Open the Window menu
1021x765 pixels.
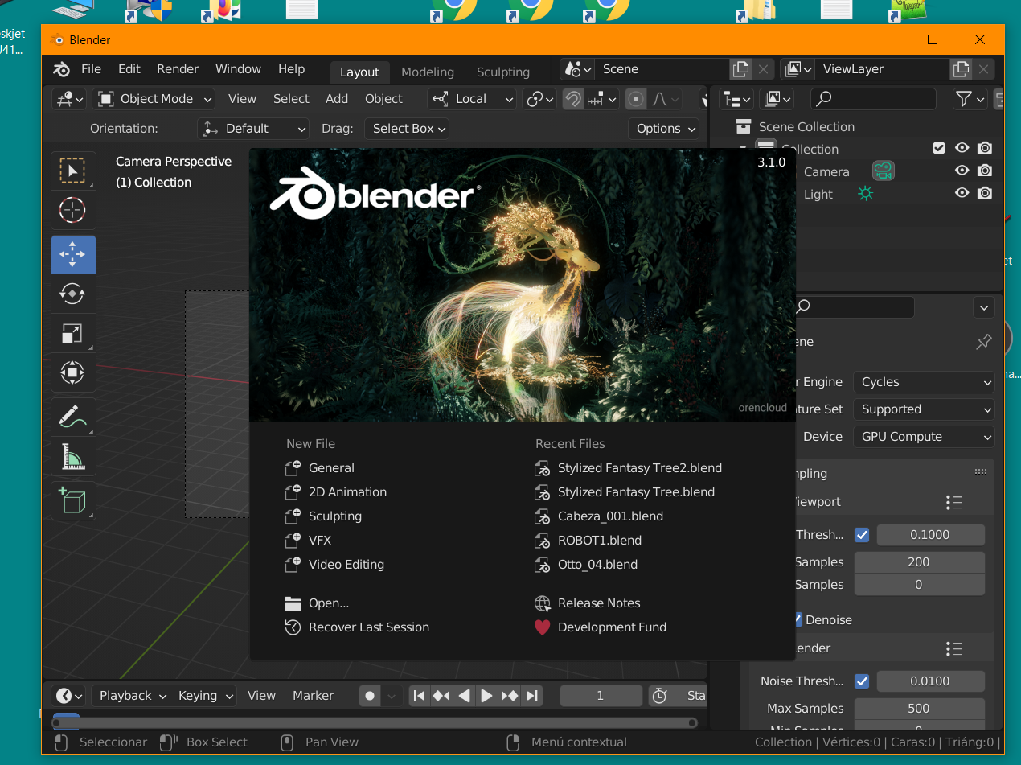(238, 69)
